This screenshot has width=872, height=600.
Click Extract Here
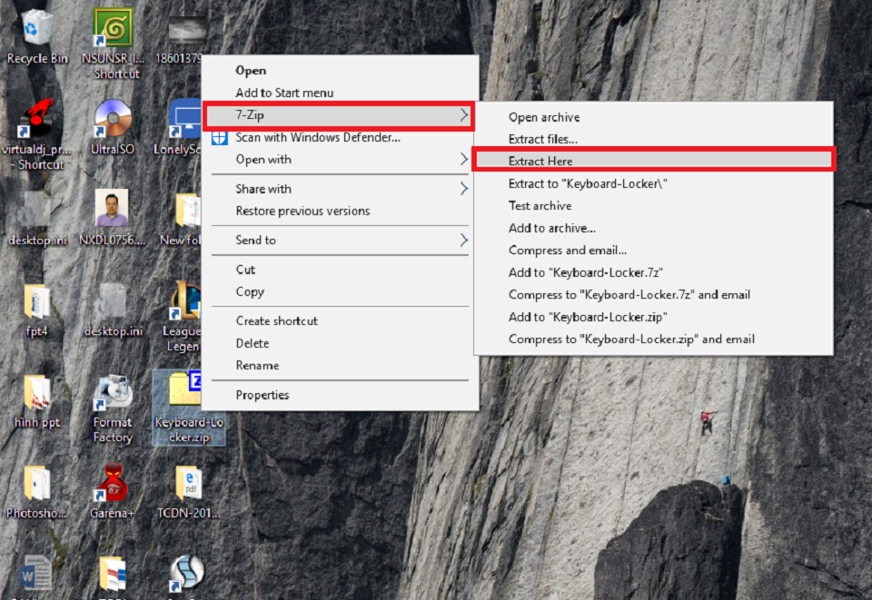653,160
